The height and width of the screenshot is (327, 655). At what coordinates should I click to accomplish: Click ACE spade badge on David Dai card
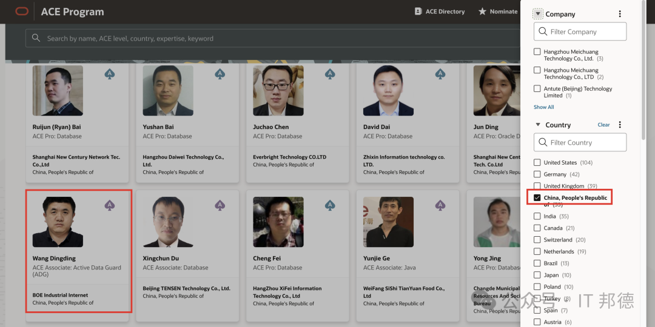440,74
